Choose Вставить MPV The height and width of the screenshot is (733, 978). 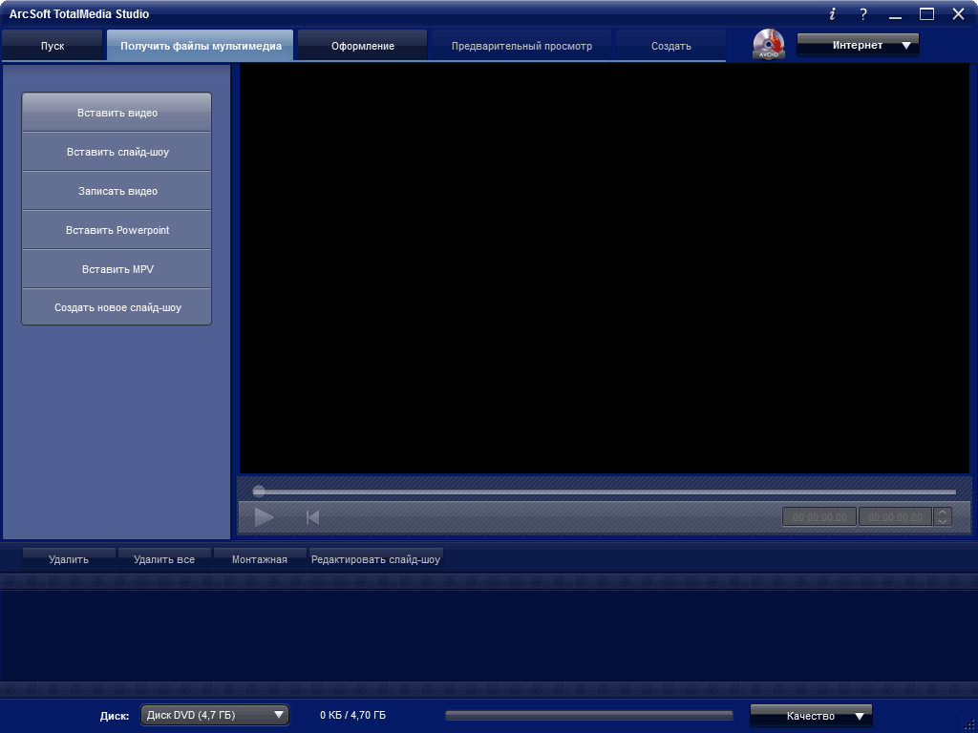[117, 269]
